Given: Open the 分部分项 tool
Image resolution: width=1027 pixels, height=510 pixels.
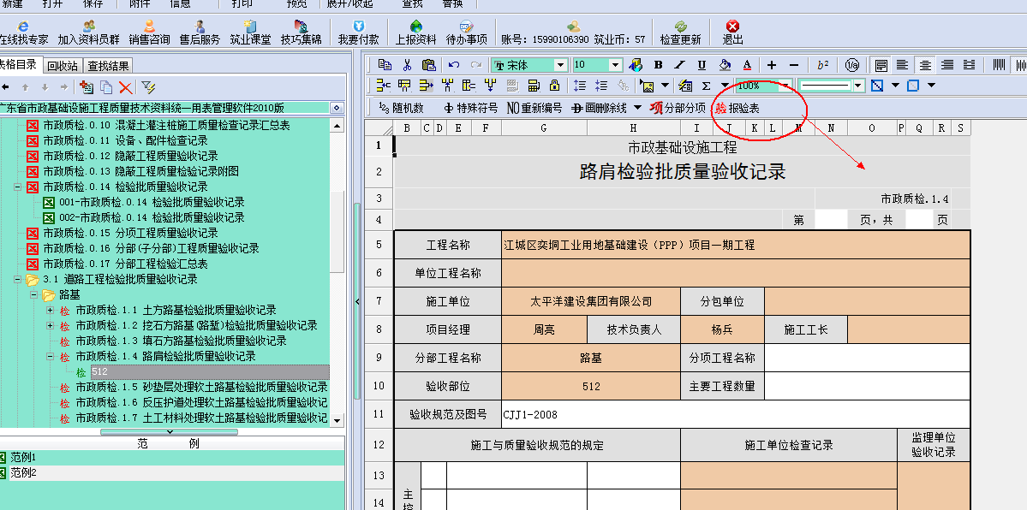Looking at the screenshot, I should (x=678, y=108).
